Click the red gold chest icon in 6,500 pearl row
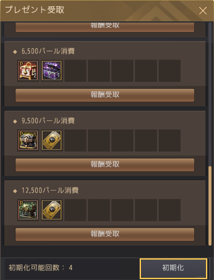 (x=28, y=71)
